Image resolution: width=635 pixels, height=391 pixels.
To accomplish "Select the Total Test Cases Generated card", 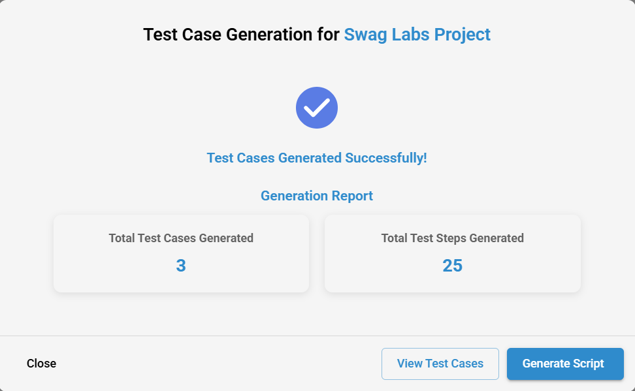I will pyautogui.click(x=181, y=253).
